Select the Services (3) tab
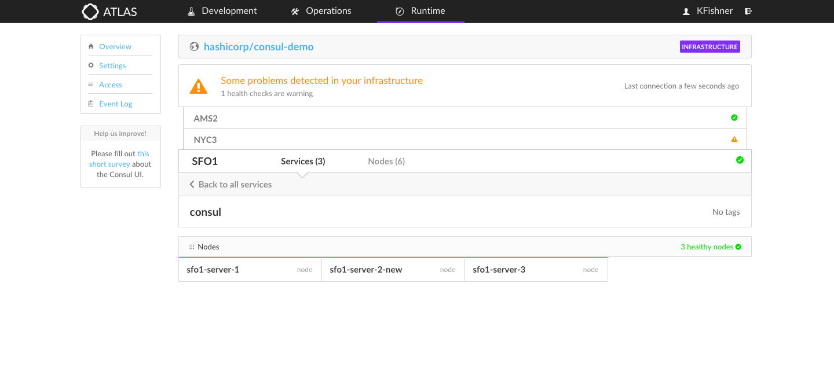The height and width of the screenshot is (375, 834). 303,161
